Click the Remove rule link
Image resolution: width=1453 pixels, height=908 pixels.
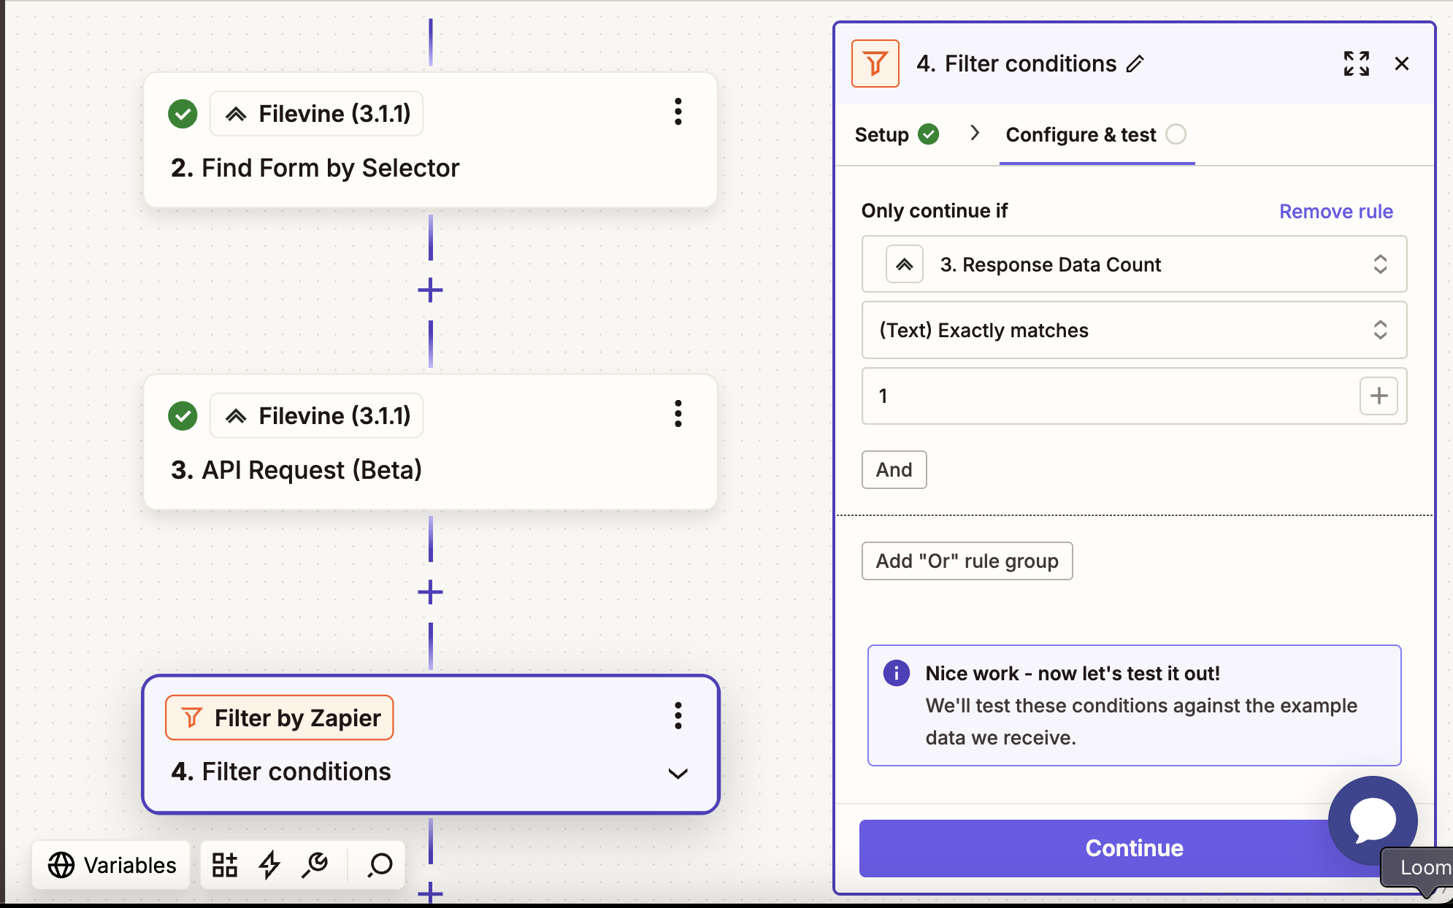click(1335, 211)
